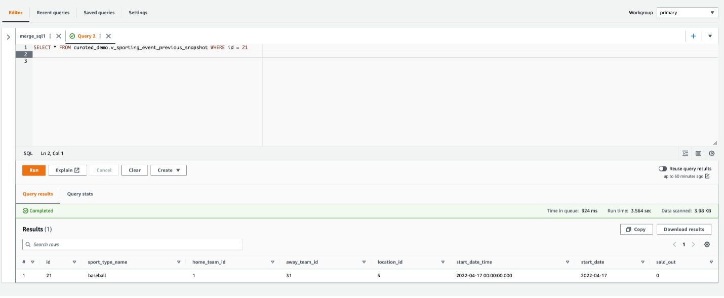Open the Workgroup primary dropdown
The height and width of the screenshot is (298, 724).
tap(687, 13)
